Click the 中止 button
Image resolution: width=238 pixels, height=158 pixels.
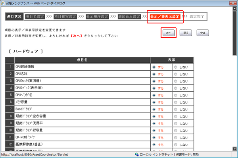[x=203, y=33]
